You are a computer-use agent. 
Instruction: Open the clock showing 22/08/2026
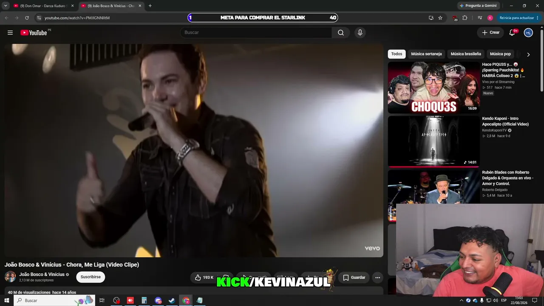tap(519, 300)
